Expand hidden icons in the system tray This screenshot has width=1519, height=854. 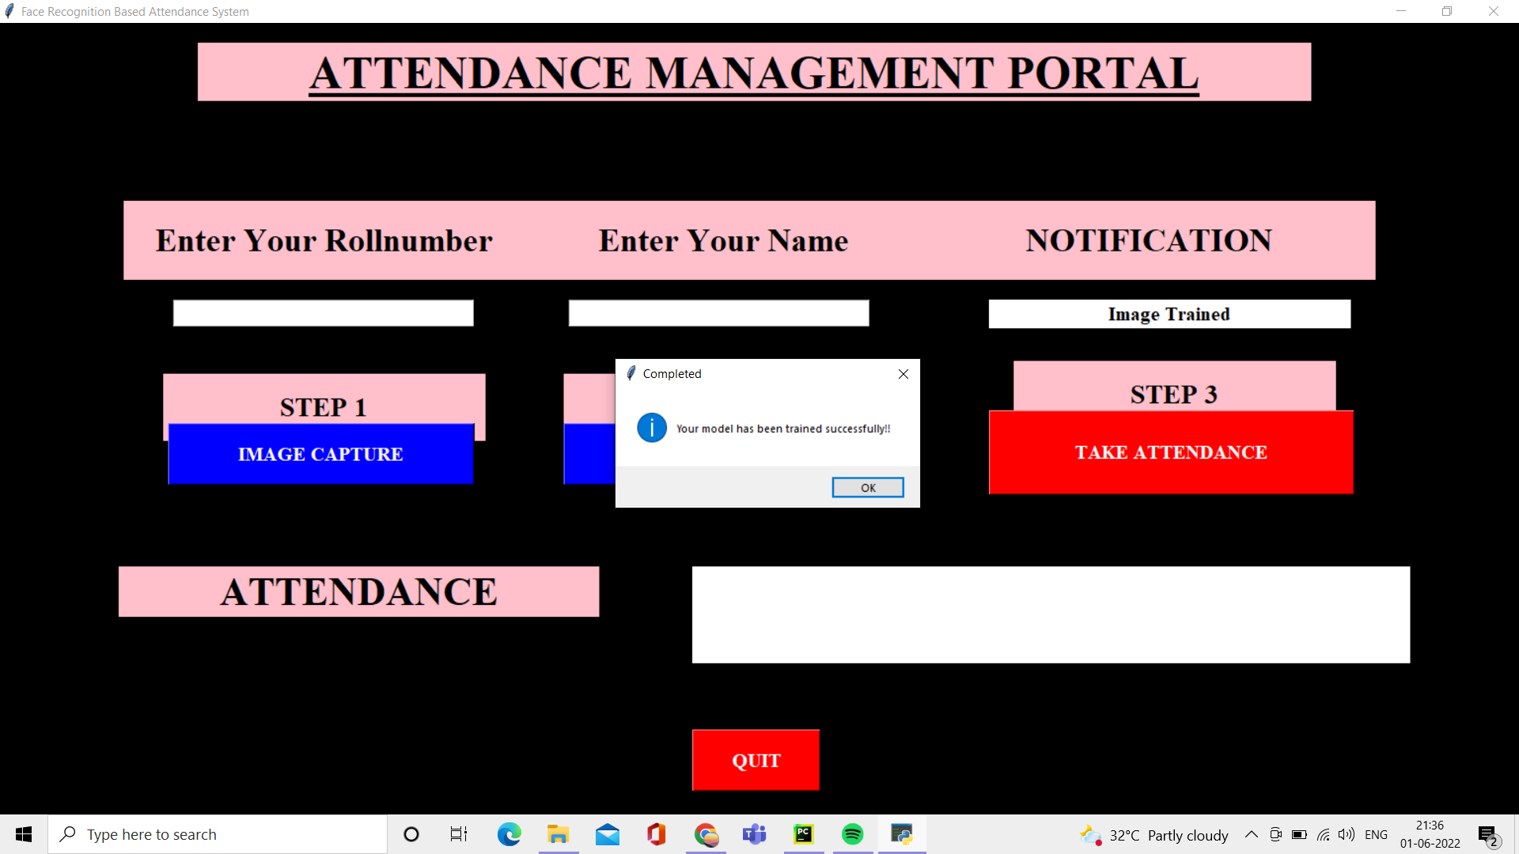(1251, 834)
